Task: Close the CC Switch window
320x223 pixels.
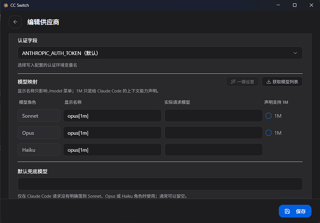Action: pos(311,5)
